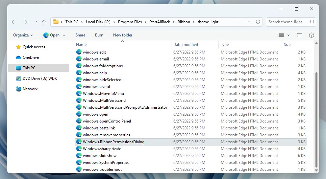Click the windows.openControlPanel Edge icon
Viewport: 326px width, 179px height.
tap(79, 121)
